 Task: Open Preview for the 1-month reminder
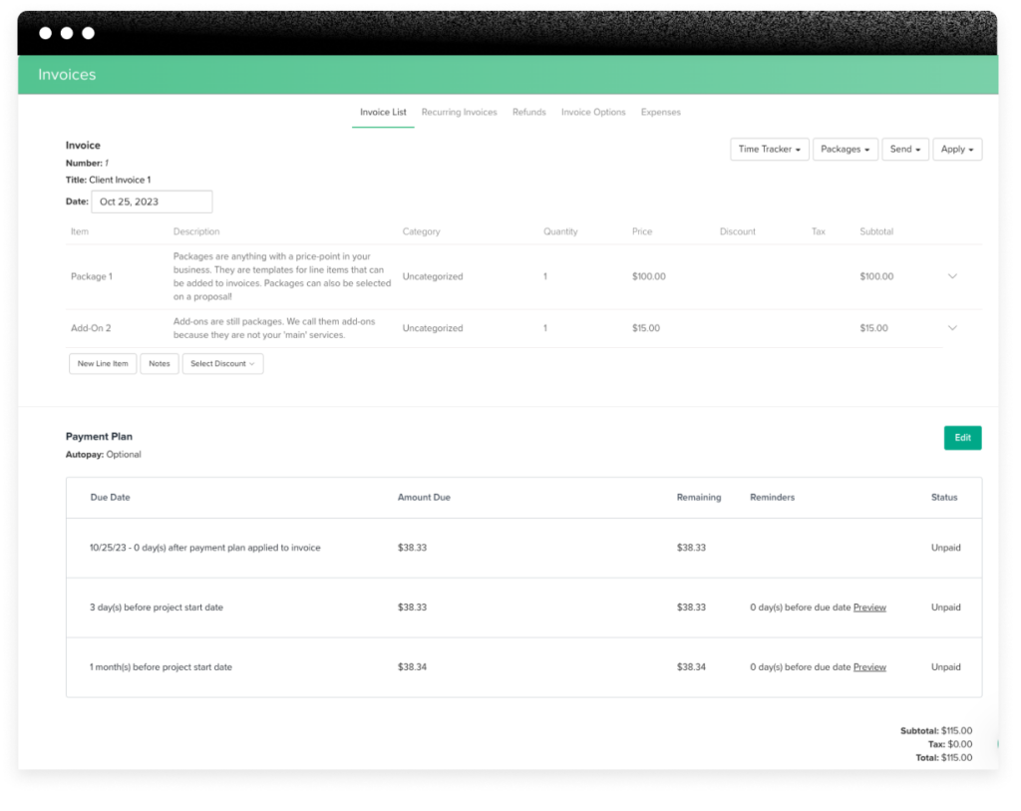[868, 666]
